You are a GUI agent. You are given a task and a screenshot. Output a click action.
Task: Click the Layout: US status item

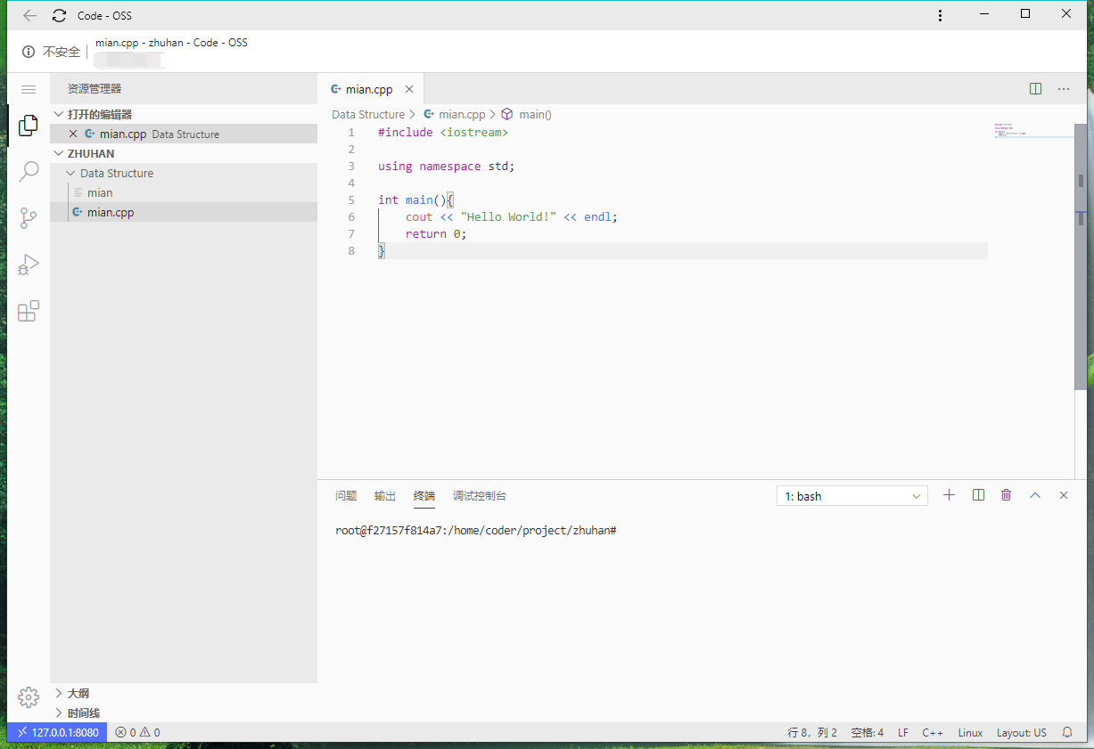tap(1022, 732)
